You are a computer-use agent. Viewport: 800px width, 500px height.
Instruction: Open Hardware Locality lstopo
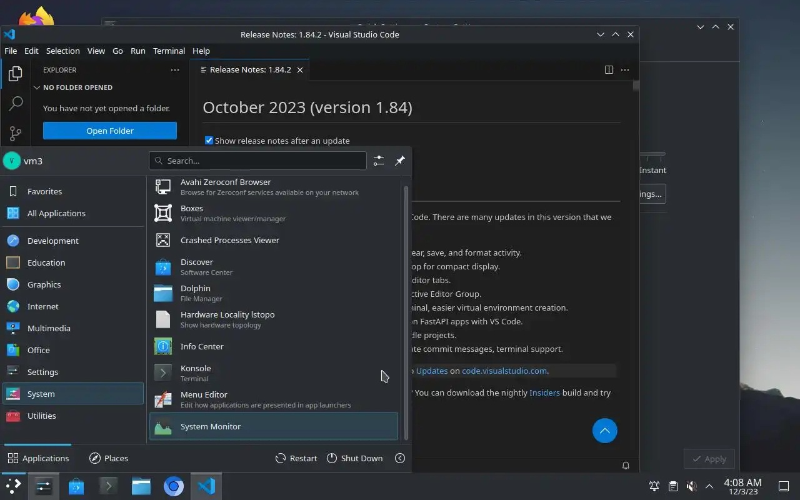tap(274, 319)
